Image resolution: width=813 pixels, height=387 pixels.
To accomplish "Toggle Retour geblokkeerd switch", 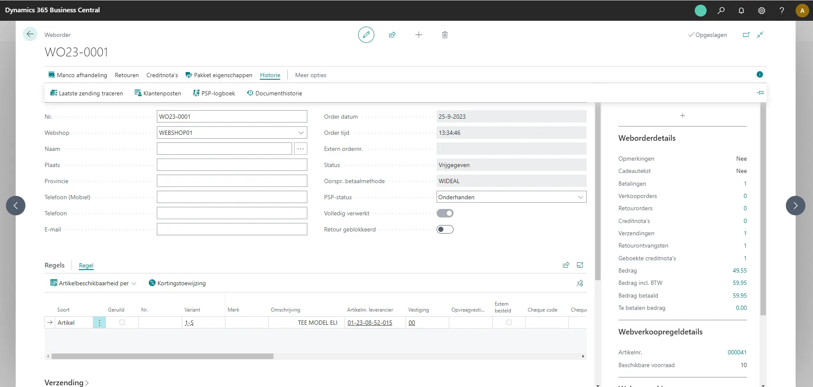I will (x=445, y=229).
